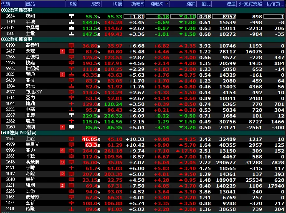286x213 pixels.
Task: Select the 華航 stock name
Action: pyautogui.click(x=30, y=180)
